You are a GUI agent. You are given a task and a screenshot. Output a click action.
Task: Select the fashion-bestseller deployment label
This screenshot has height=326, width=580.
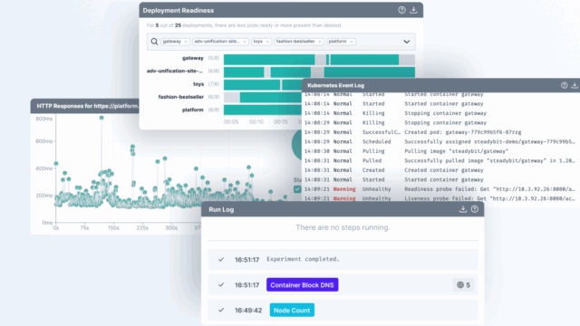[x=181, y=97]
